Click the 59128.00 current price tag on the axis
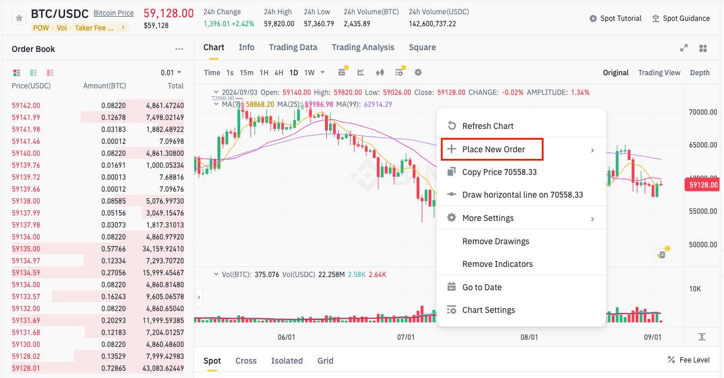 pos(703,185)
